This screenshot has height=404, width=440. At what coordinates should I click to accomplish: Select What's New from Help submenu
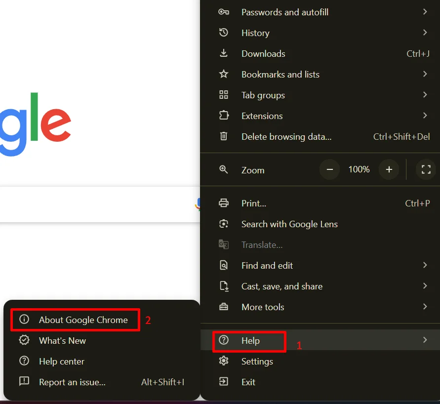pos(62,340)
